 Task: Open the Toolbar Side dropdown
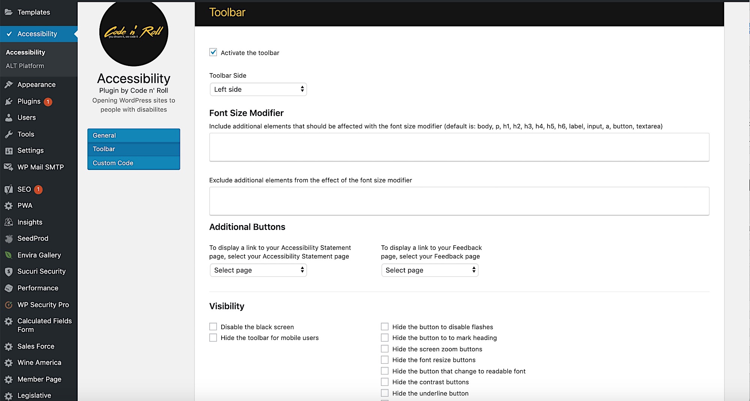click(258, 89)
